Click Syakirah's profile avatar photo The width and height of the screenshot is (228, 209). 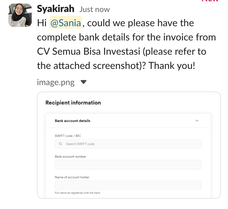[20, 15]
